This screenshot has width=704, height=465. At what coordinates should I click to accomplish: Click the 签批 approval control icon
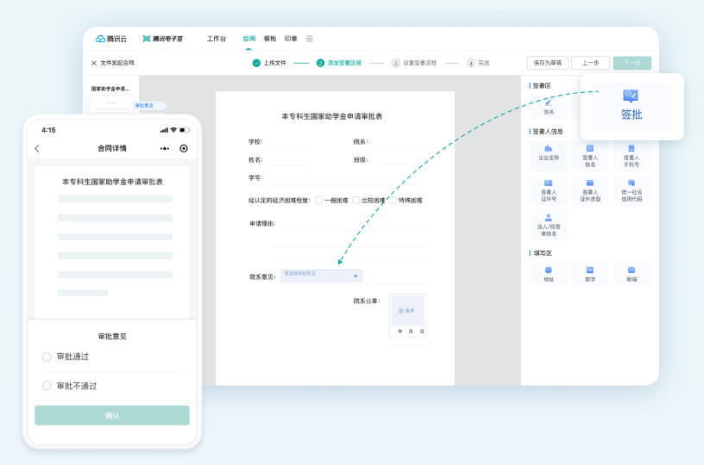(631, 96)
